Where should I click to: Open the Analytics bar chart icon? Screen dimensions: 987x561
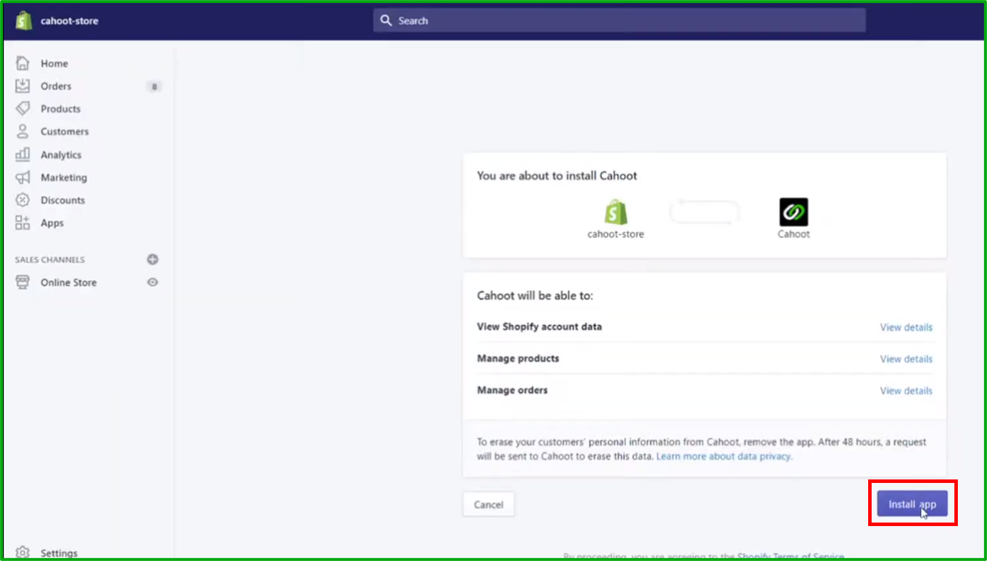[23, 154]
